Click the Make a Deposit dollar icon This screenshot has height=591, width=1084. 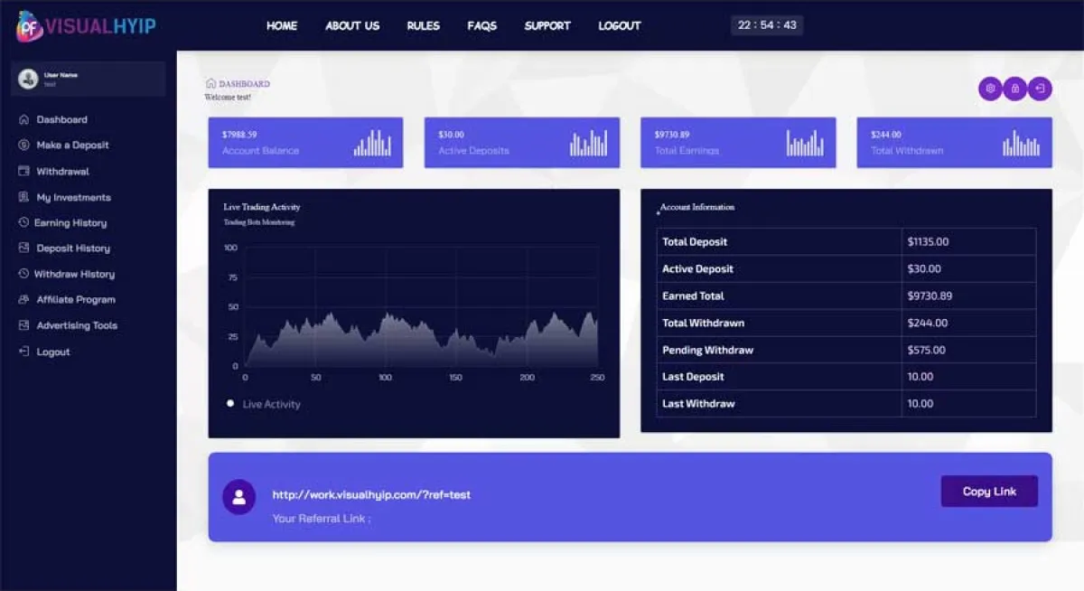(24, 145)
